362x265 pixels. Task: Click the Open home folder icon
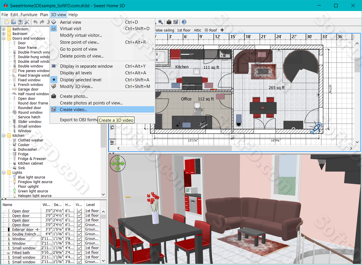click(13, 22)
